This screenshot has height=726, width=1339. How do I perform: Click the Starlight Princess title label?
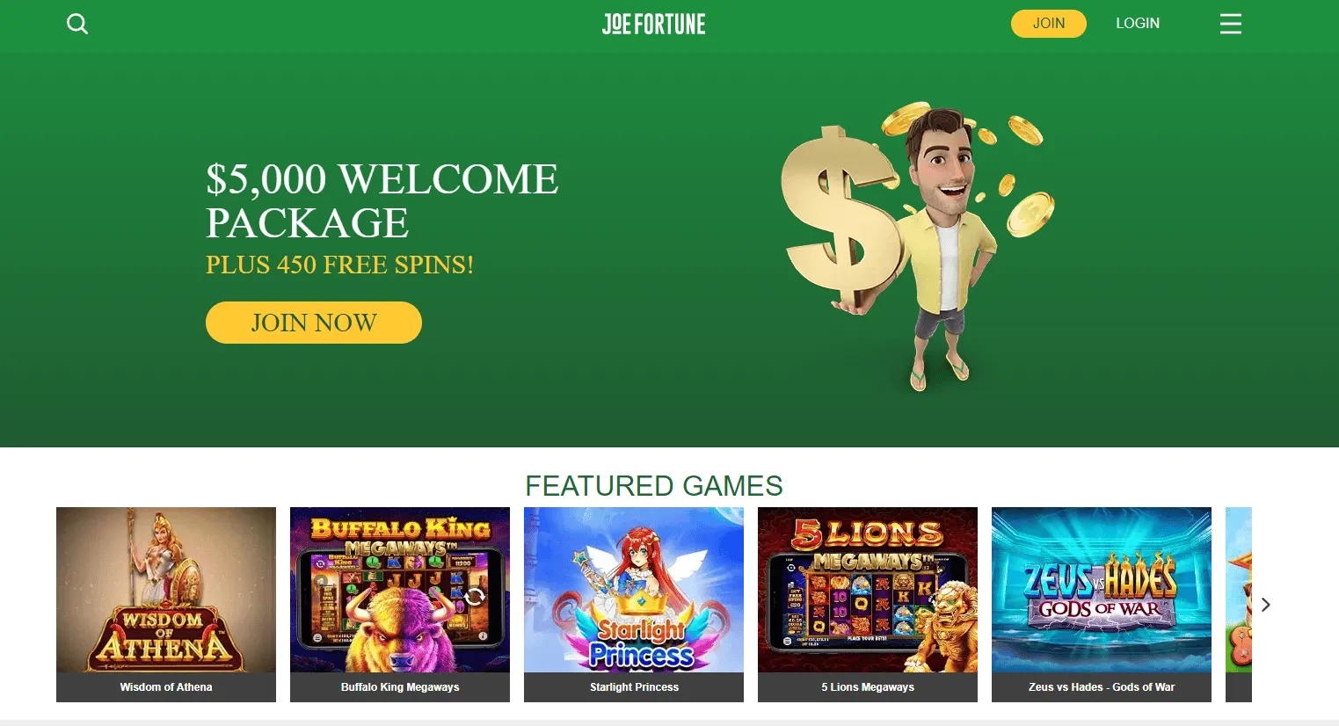(x=634, y=687)
